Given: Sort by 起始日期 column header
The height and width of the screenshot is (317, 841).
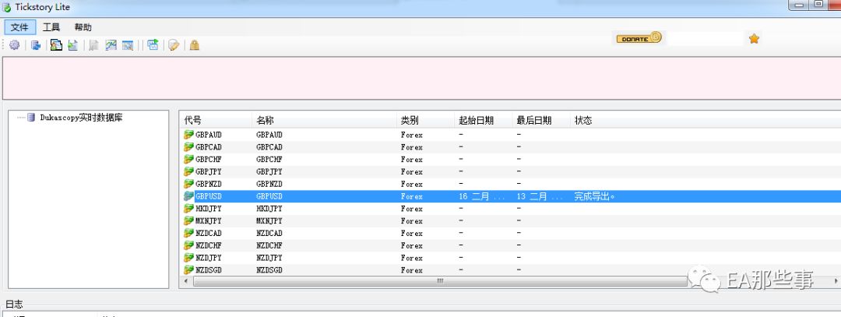Looking at the screenshot, I should point(484,120).
